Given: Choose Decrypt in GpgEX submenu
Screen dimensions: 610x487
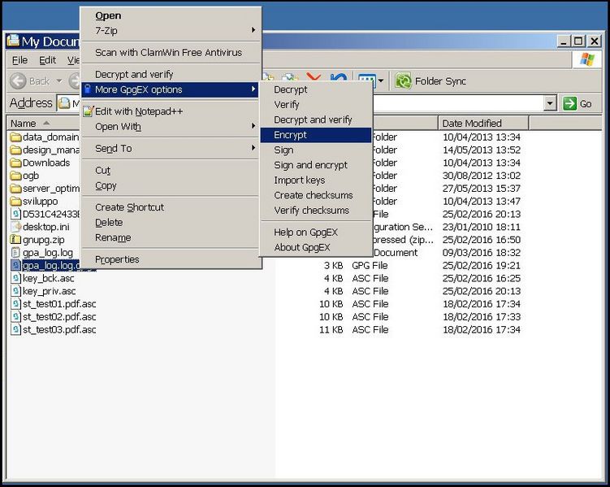Looking at the screenshot, I should point(315,89).
